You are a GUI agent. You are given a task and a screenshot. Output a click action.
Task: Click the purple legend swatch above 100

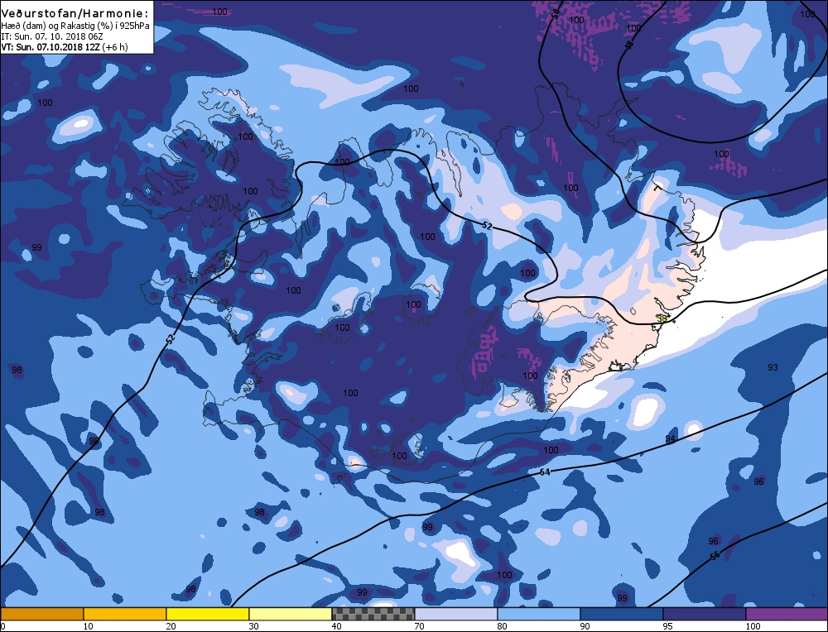(787, 614)
